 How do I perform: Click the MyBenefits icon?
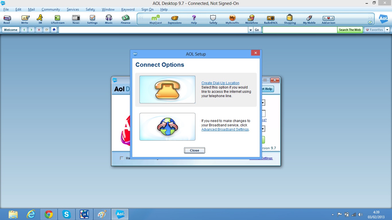pos(232,19)
